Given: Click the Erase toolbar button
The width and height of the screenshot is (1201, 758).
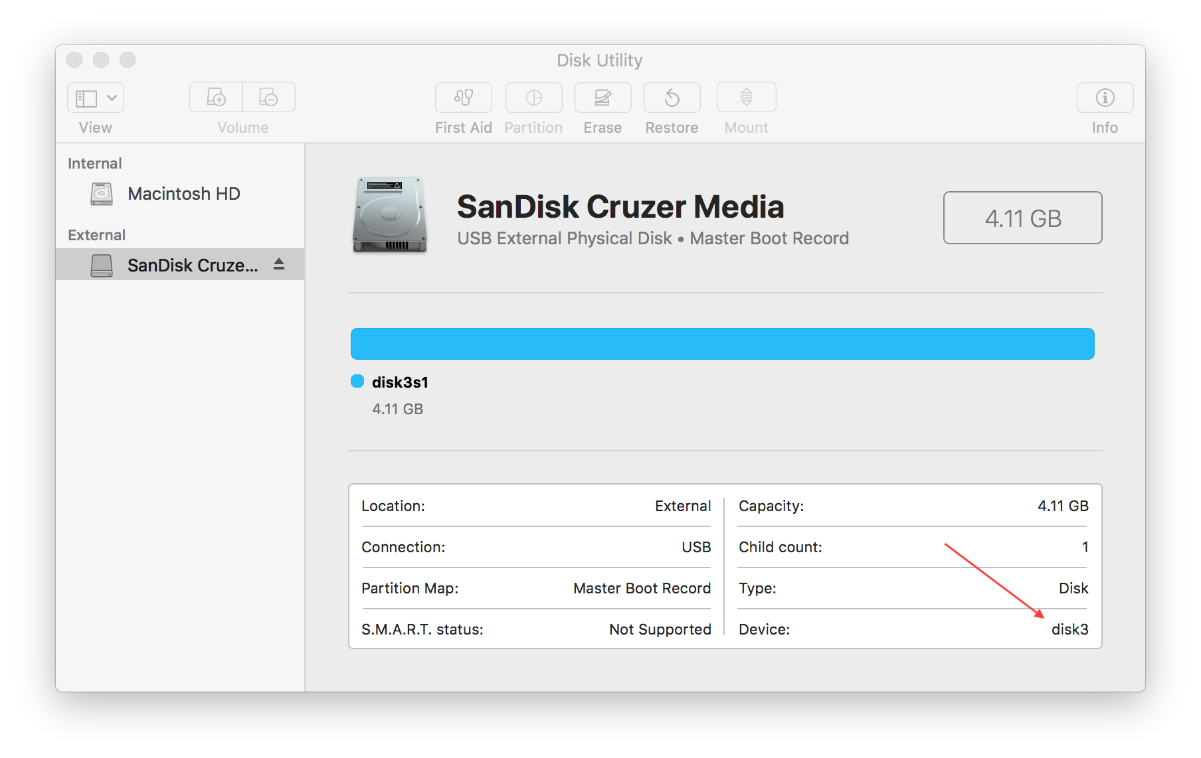Looking at the screenshot, I should [602, 98].
